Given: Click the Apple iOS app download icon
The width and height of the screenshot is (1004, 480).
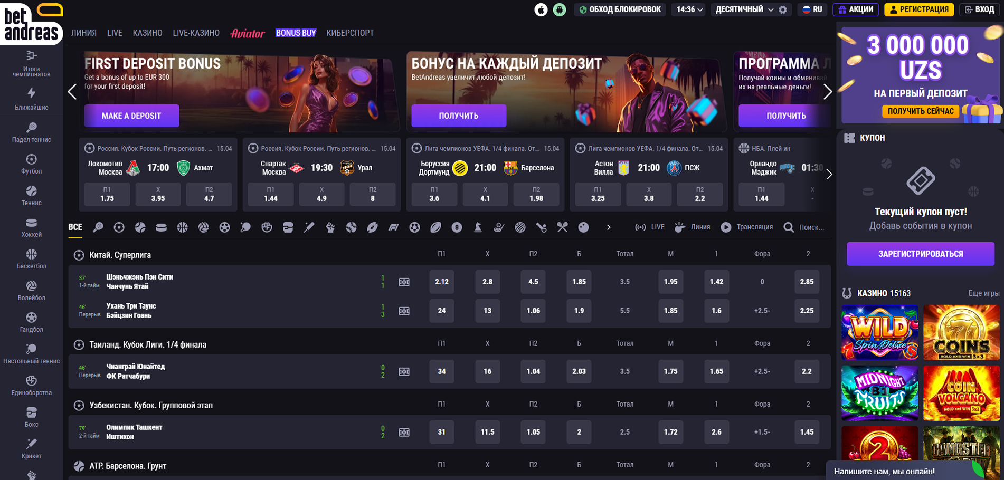Looking at the screenshot, I should coord(541,9).
